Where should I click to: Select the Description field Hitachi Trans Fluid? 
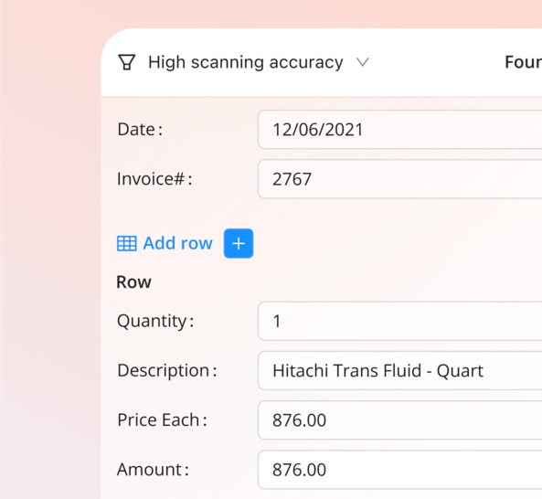400,370
